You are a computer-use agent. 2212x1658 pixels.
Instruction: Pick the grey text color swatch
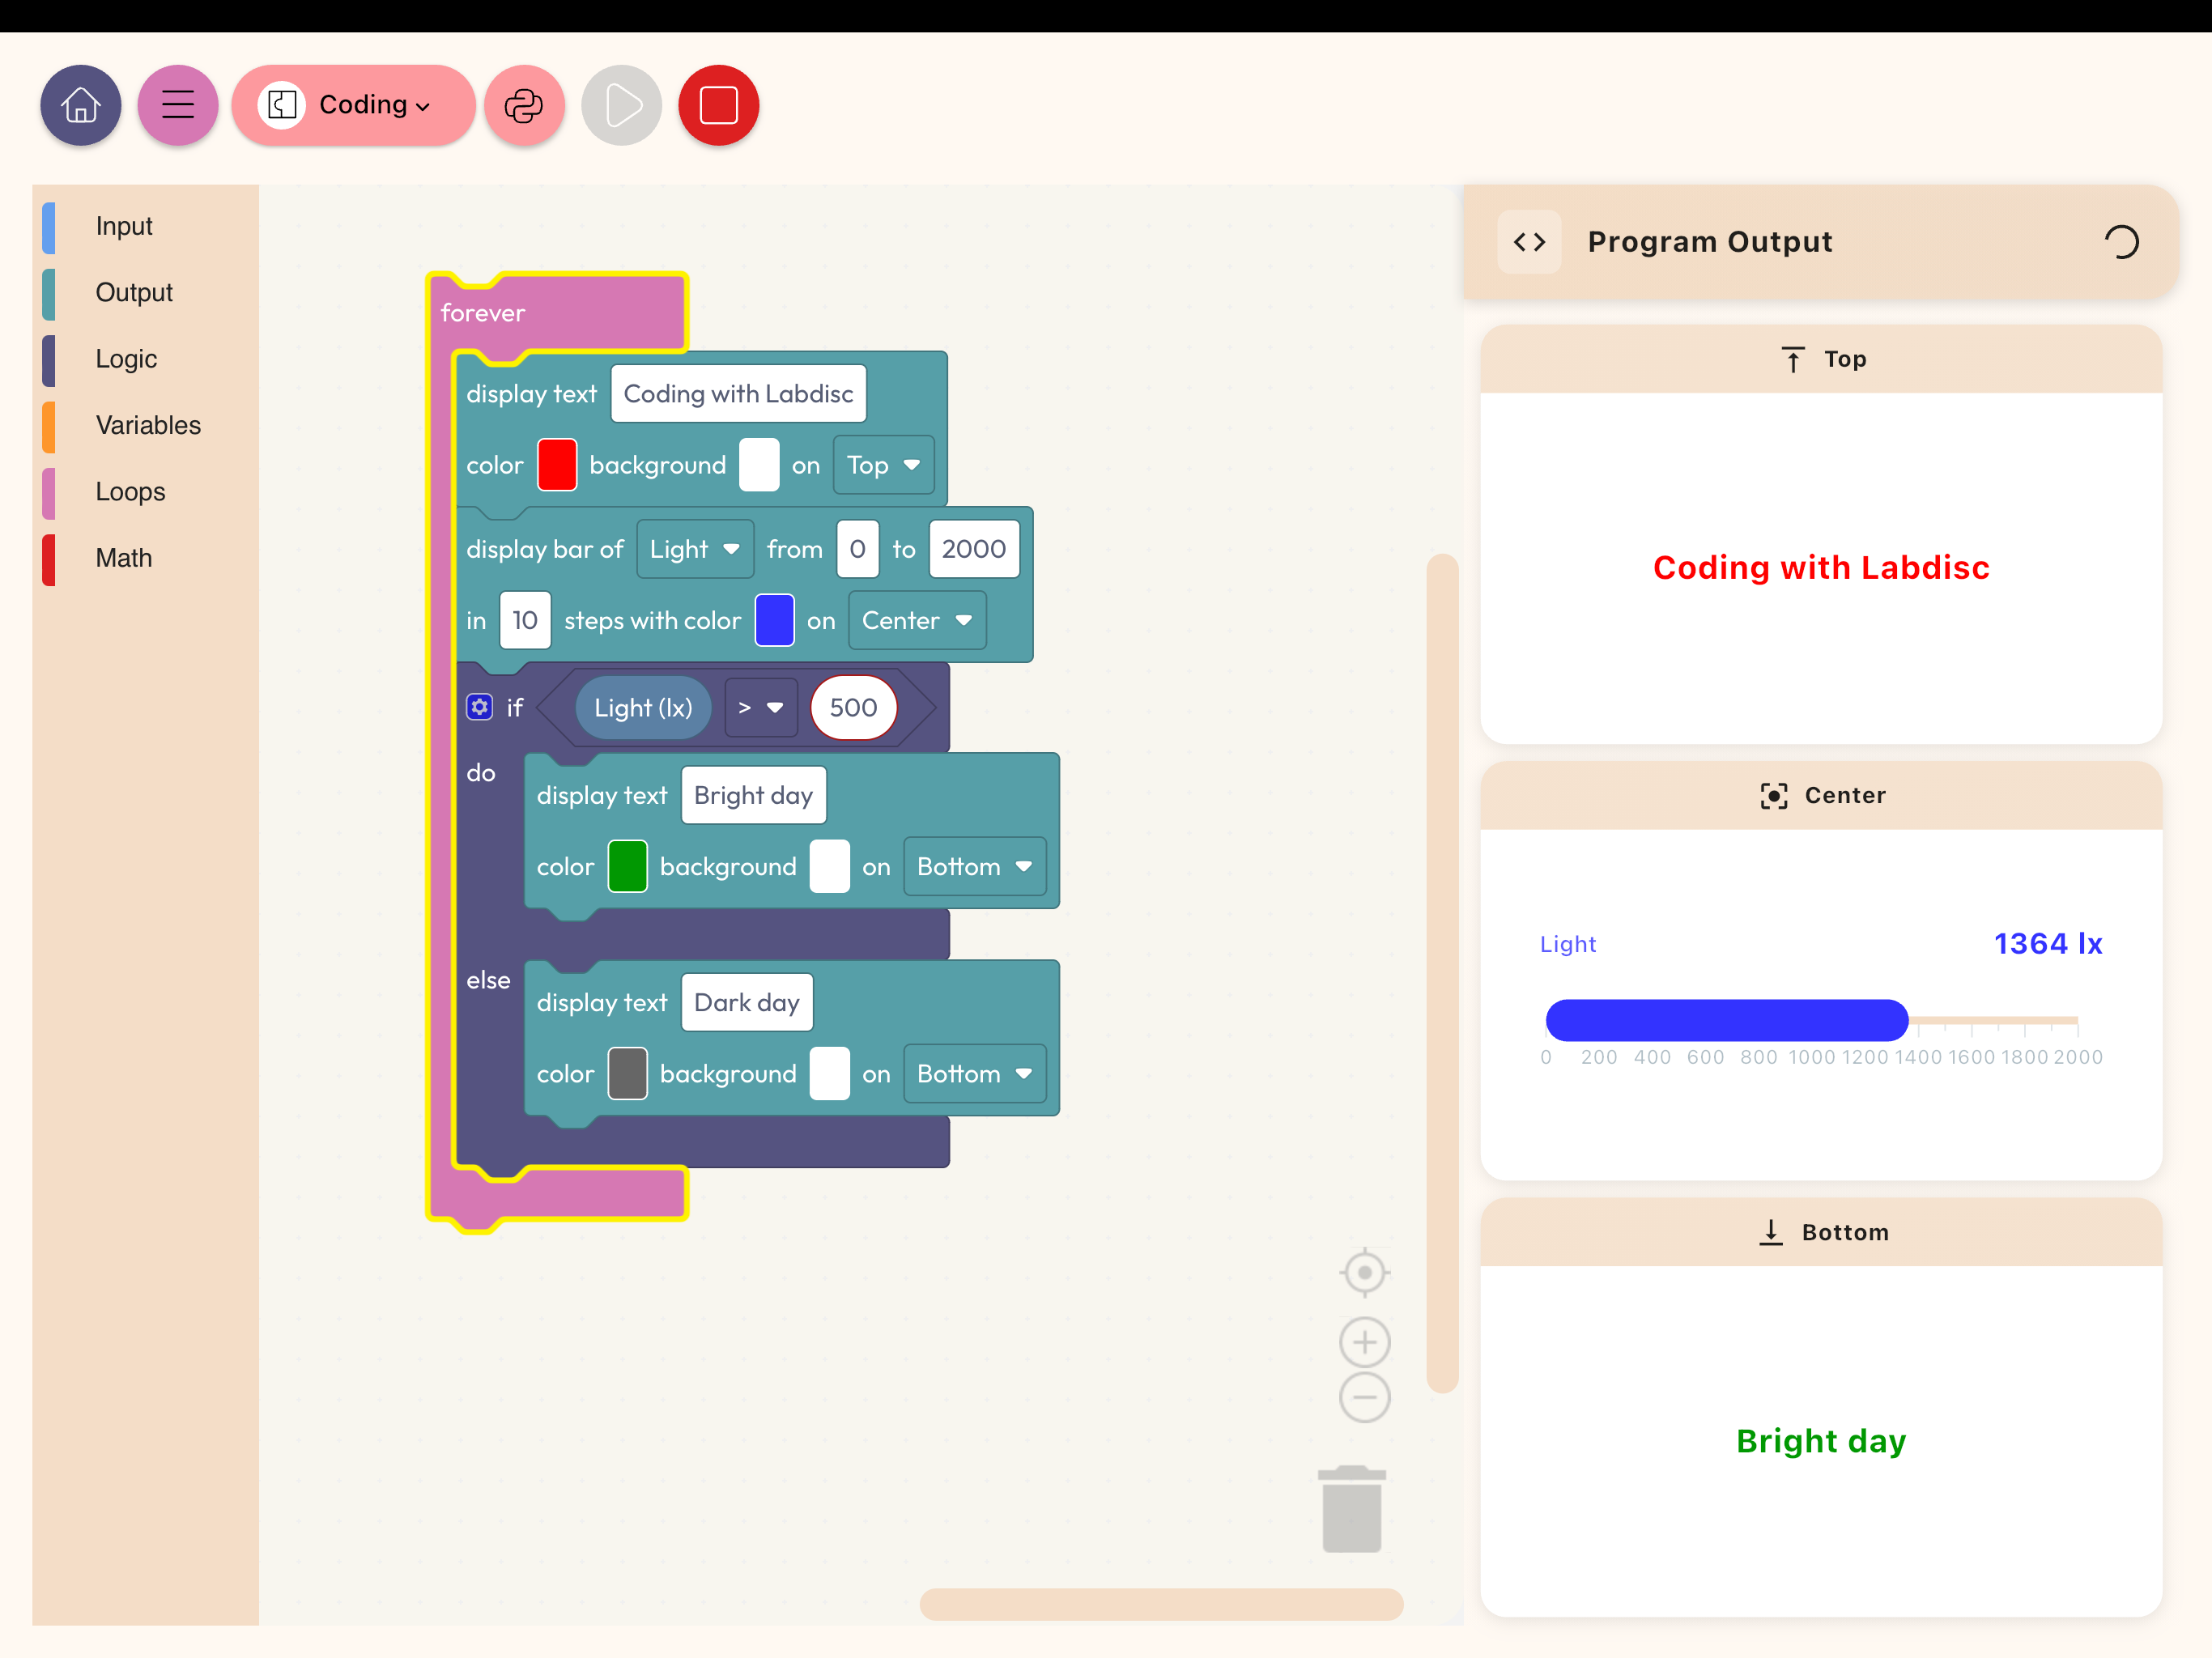(627, 1074)
